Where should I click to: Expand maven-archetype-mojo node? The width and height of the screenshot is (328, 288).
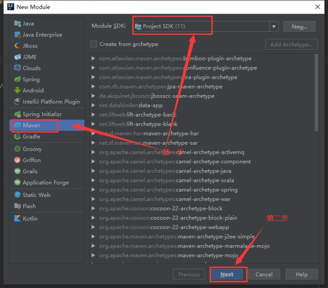pyautogui.click(x=93, y=255)
